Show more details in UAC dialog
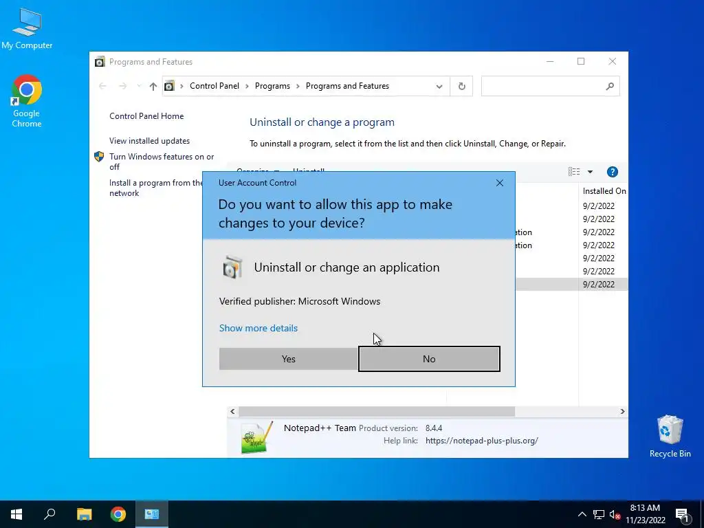704x528 pixels. 258,328
